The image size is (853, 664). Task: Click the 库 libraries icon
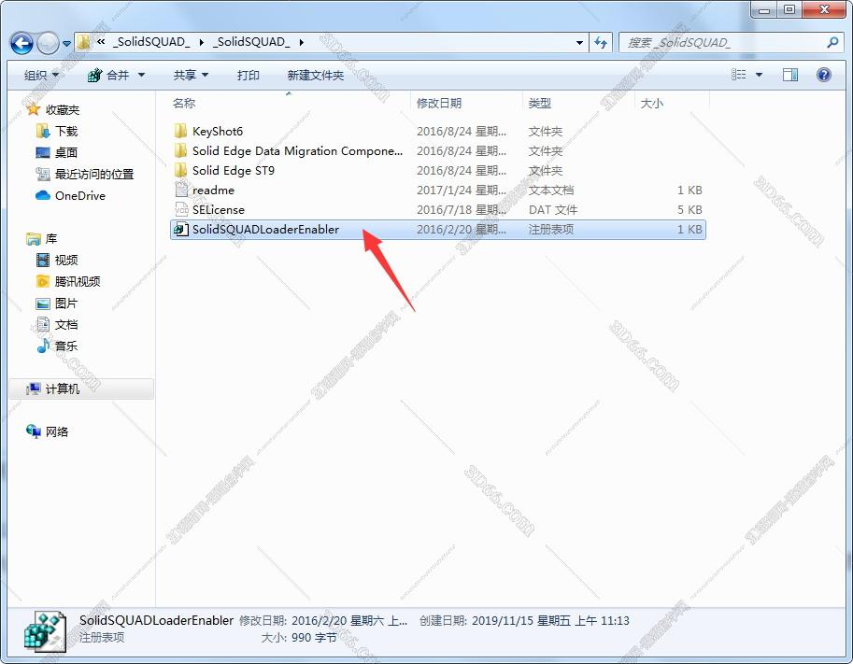click(34, 238)
